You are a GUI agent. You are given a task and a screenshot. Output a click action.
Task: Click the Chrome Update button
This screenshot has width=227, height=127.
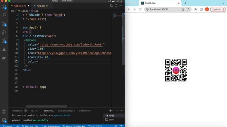point(218,10)
